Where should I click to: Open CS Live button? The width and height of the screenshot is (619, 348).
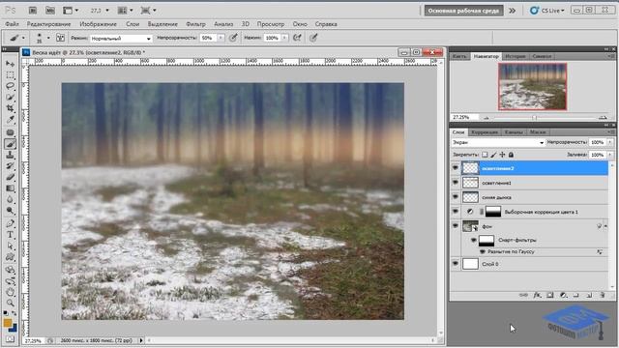click(547, 11)
